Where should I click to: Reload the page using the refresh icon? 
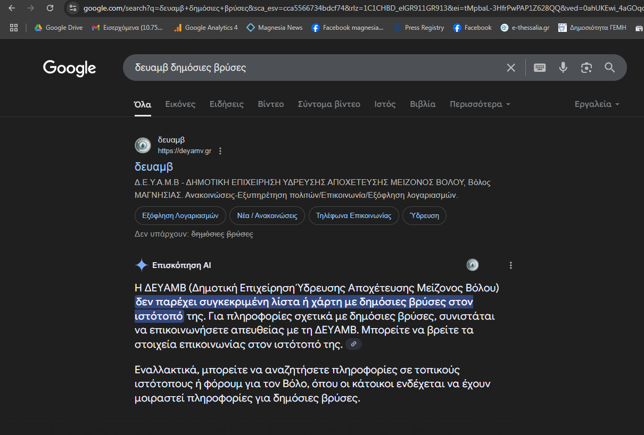[x=50, y=8]
